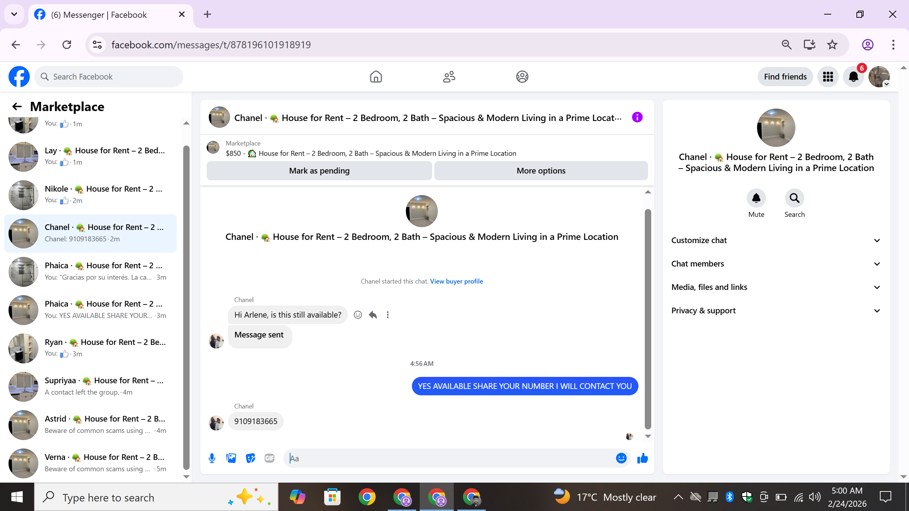The height and width of the screenshot is (511, 909).
Task: Send a thumbs-up like
Action: pos(642,458)
